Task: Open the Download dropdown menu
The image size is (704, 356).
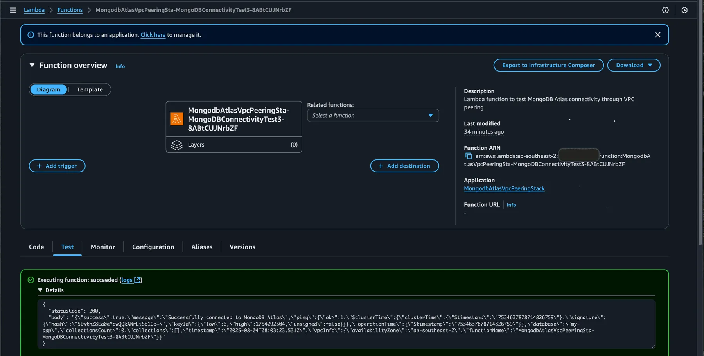Action: click(634, 65)
